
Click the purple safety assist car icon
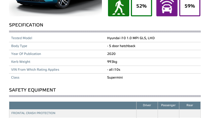click(x=167, y=8)
